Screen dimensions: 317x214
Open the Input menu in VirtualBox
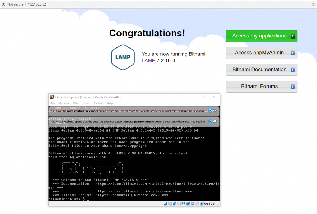(x=86, y=103)
